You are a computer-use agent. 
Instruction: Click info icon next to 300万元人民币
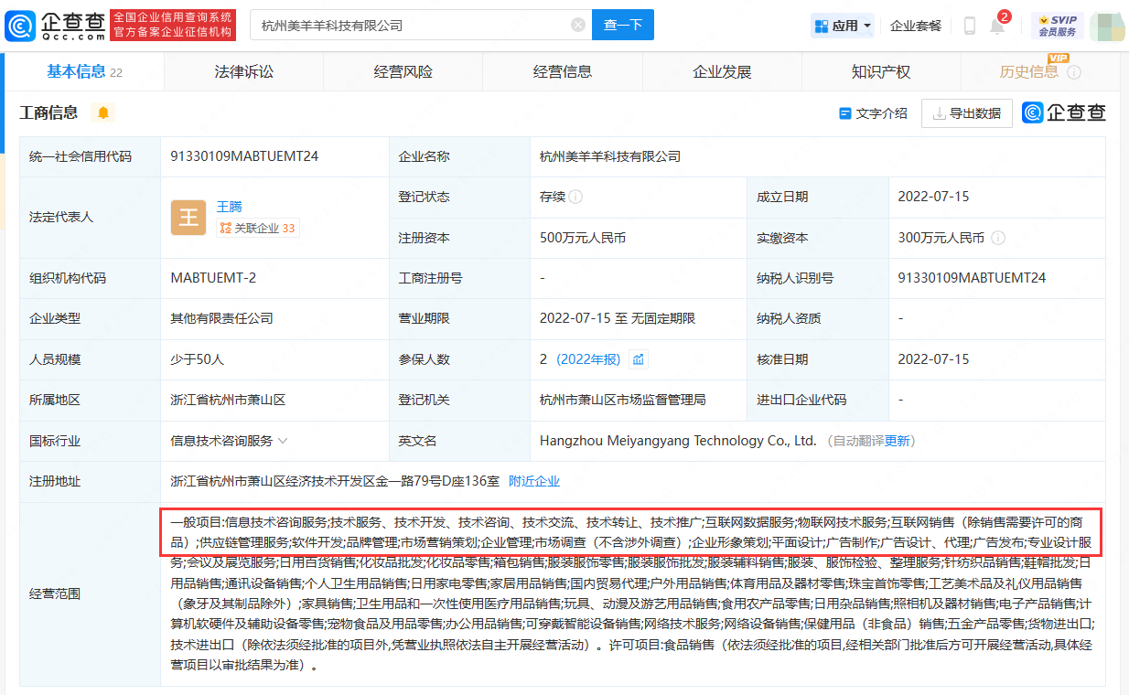998,238
